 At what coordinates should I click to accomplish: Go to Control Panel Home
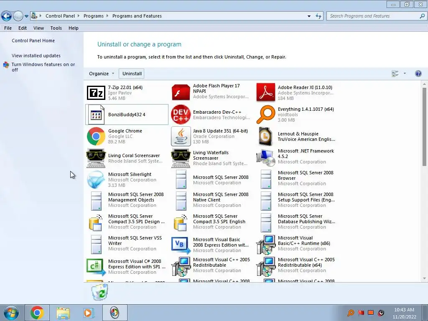tap(33, 41)
